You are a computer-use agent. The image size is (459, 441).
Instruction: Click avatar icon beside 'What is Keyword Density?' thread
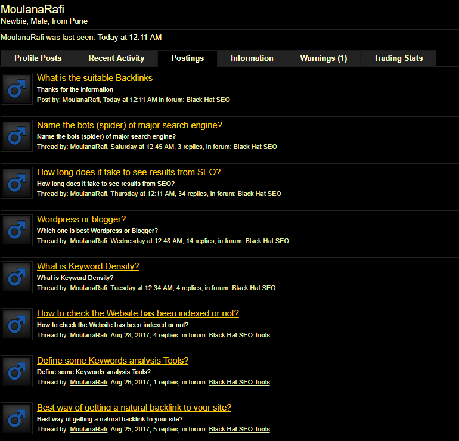tap(17, 278)
